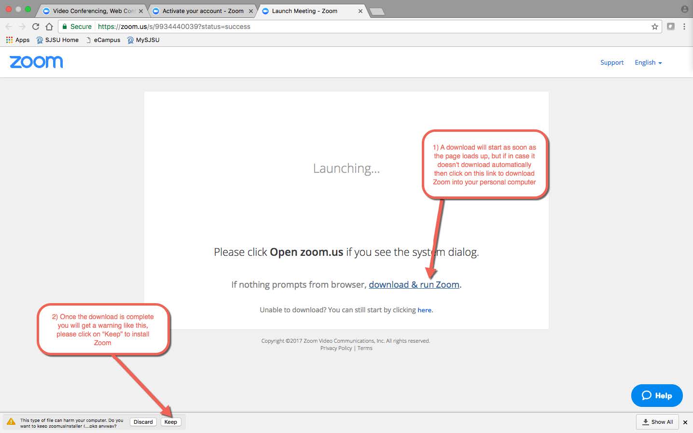Click the Zoom logo in header
Image resolution: width=693 pixels, height=433 pixels.
click(x=36, y=62)
